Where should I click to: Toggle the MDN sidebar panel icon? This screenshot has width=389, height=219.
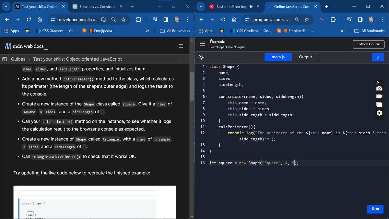pyautogui.click(x=5, y=59)
